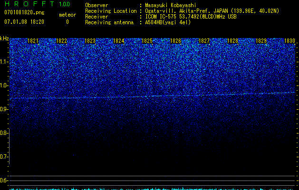Click the 1822 time marker
This screenshot has height=190, width=299.
tap(62, 41)
